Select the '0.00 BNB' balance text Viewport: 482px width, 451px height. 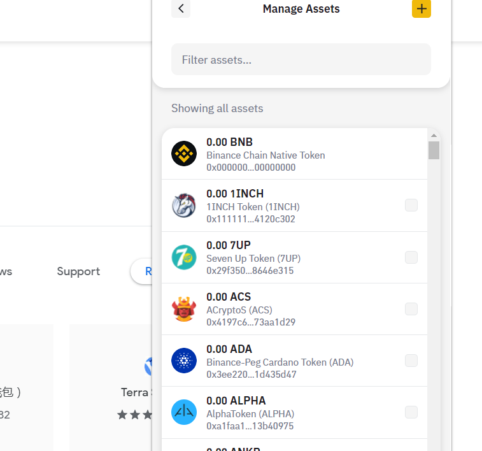click(229, 142)
